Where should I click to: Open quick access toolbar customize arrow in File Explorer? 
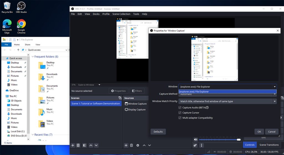17,40
